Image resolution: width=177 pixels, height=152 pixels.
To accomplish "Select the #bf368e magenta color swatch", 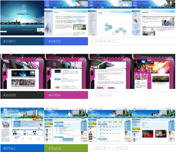I will coord(66,95).
